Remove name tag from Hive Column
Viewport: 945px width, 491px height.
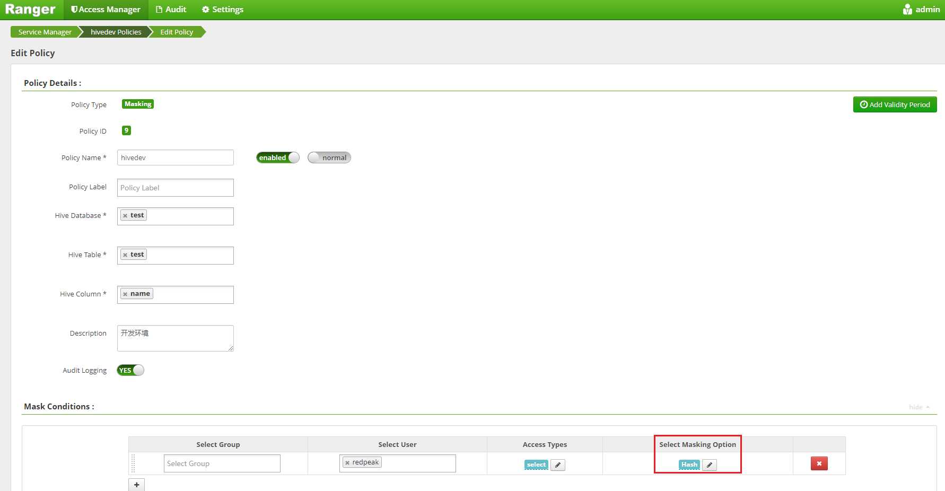pyautogui.click(x=125, y=294)
